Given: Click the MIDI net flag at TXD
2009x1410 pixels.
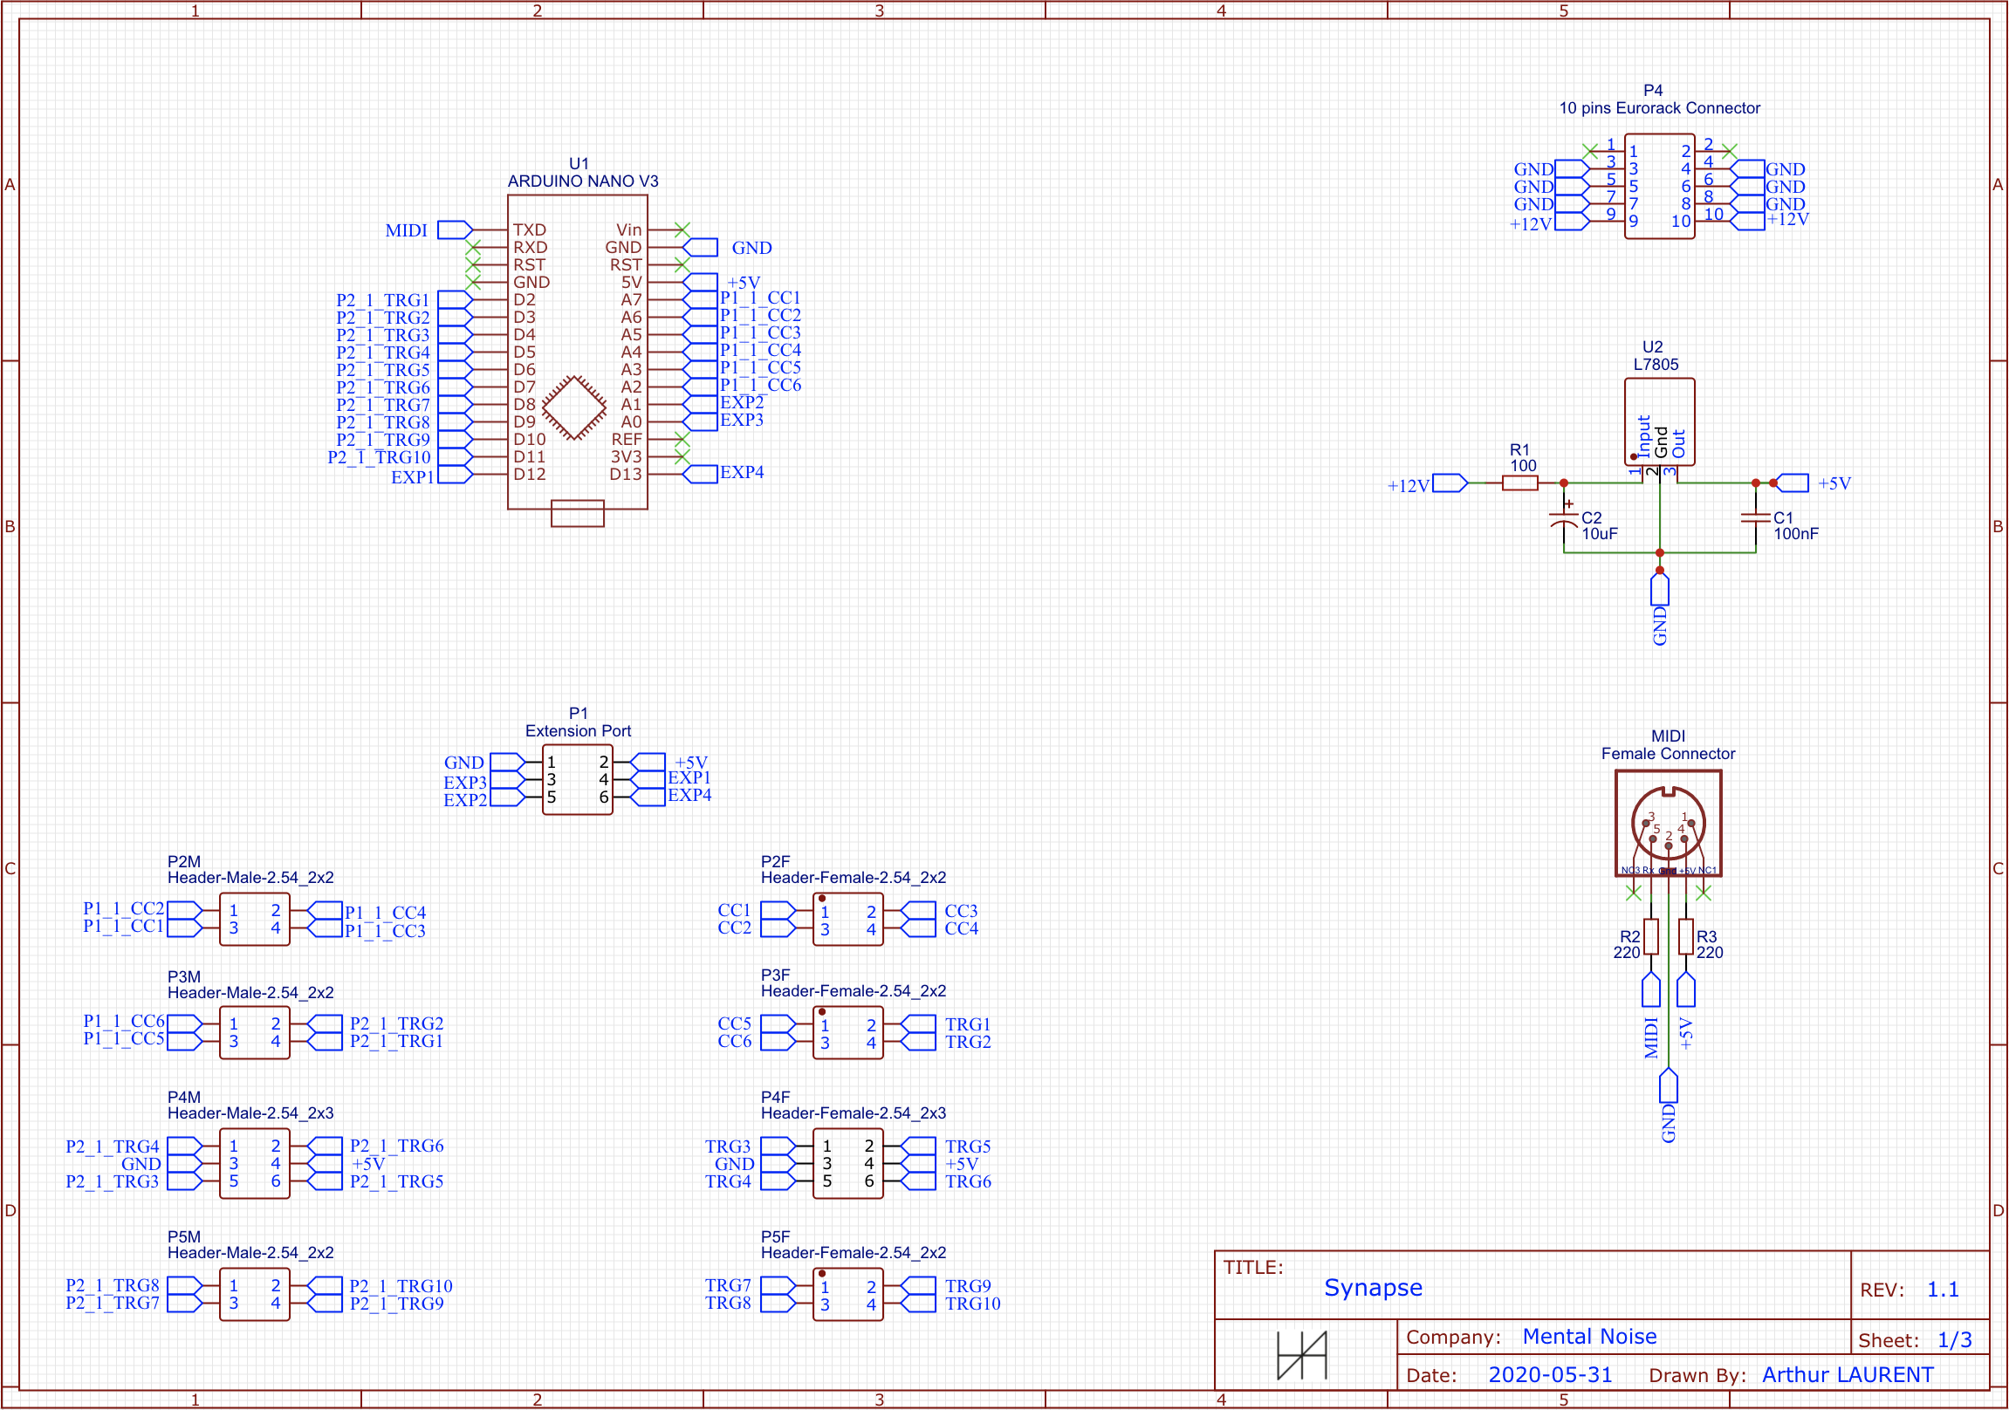Looking at the screenshot, I should pos(454,230).
